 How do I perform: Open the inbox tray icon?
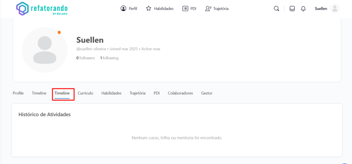[292, 9]
